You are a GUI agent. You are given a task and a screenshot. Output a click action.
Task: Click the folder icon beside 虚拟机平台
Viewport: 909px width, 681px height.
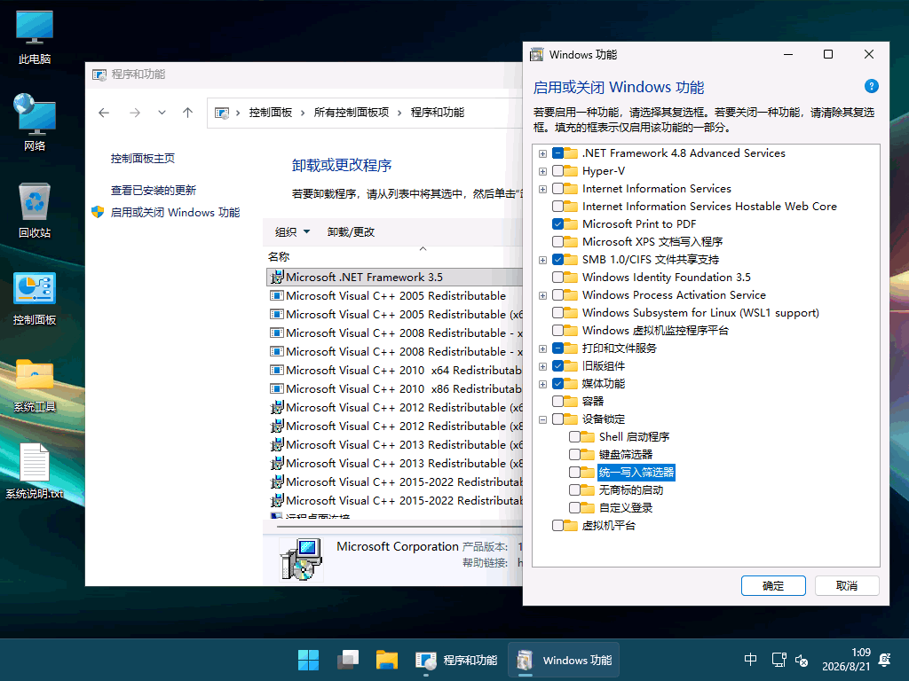pyautogui.click(x=571, y=525)
